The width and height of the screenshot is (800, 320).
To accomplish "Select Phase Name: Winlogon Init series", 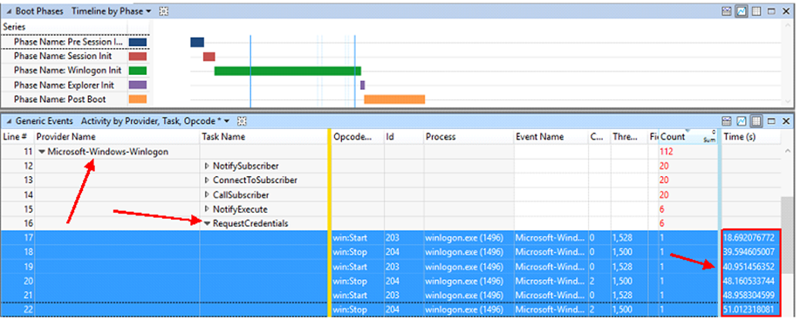I will 67,71.
